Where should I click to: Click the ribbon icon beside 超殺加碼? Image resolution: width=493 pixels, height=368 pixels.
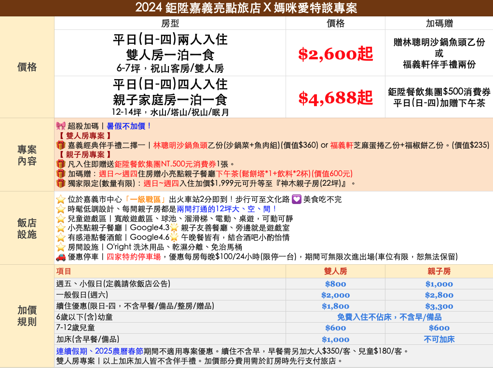[61, 126]
